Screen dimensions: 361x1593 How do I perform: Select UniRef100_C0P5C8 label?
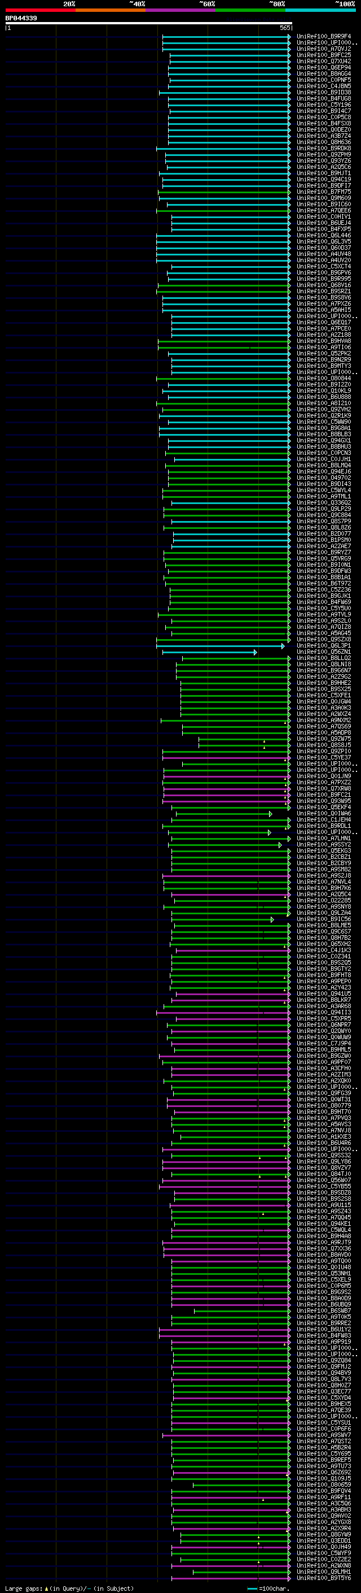324,117
